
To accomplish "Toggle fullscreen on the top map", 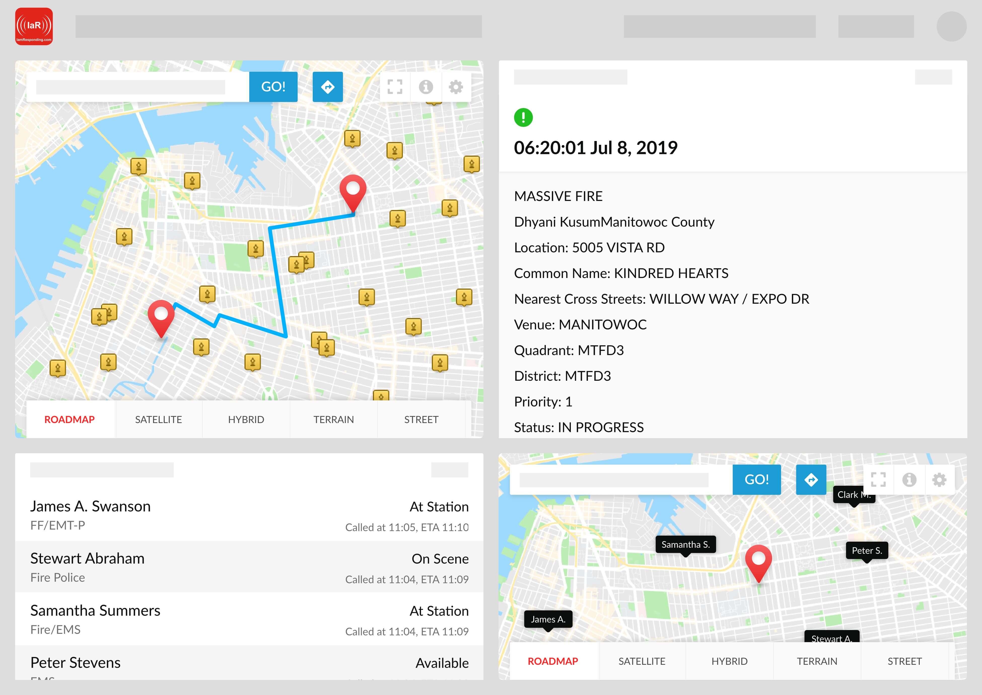I will (395, 87).
